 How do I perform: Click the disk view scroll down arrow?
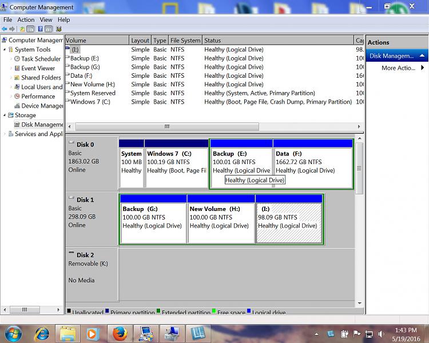(360, 303)
